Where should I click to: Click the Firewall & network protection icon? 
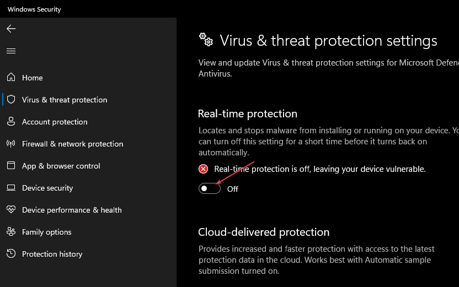11,144
